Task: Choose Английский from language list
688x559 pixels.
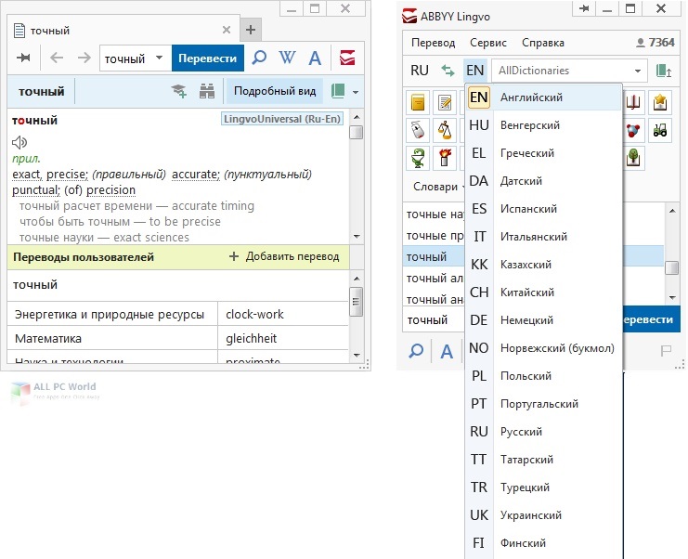Action: pos(544,97)
